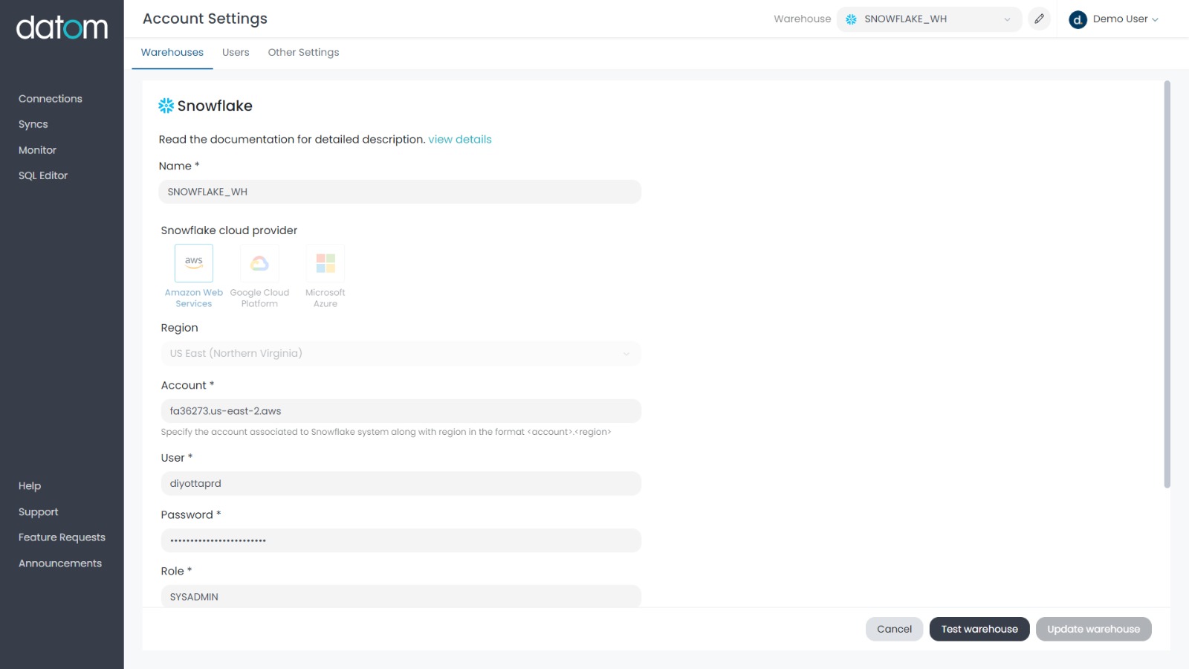Select the Amazon Web Services provider icon
The image size is (1189, 669).
click(x=194, y=263)
